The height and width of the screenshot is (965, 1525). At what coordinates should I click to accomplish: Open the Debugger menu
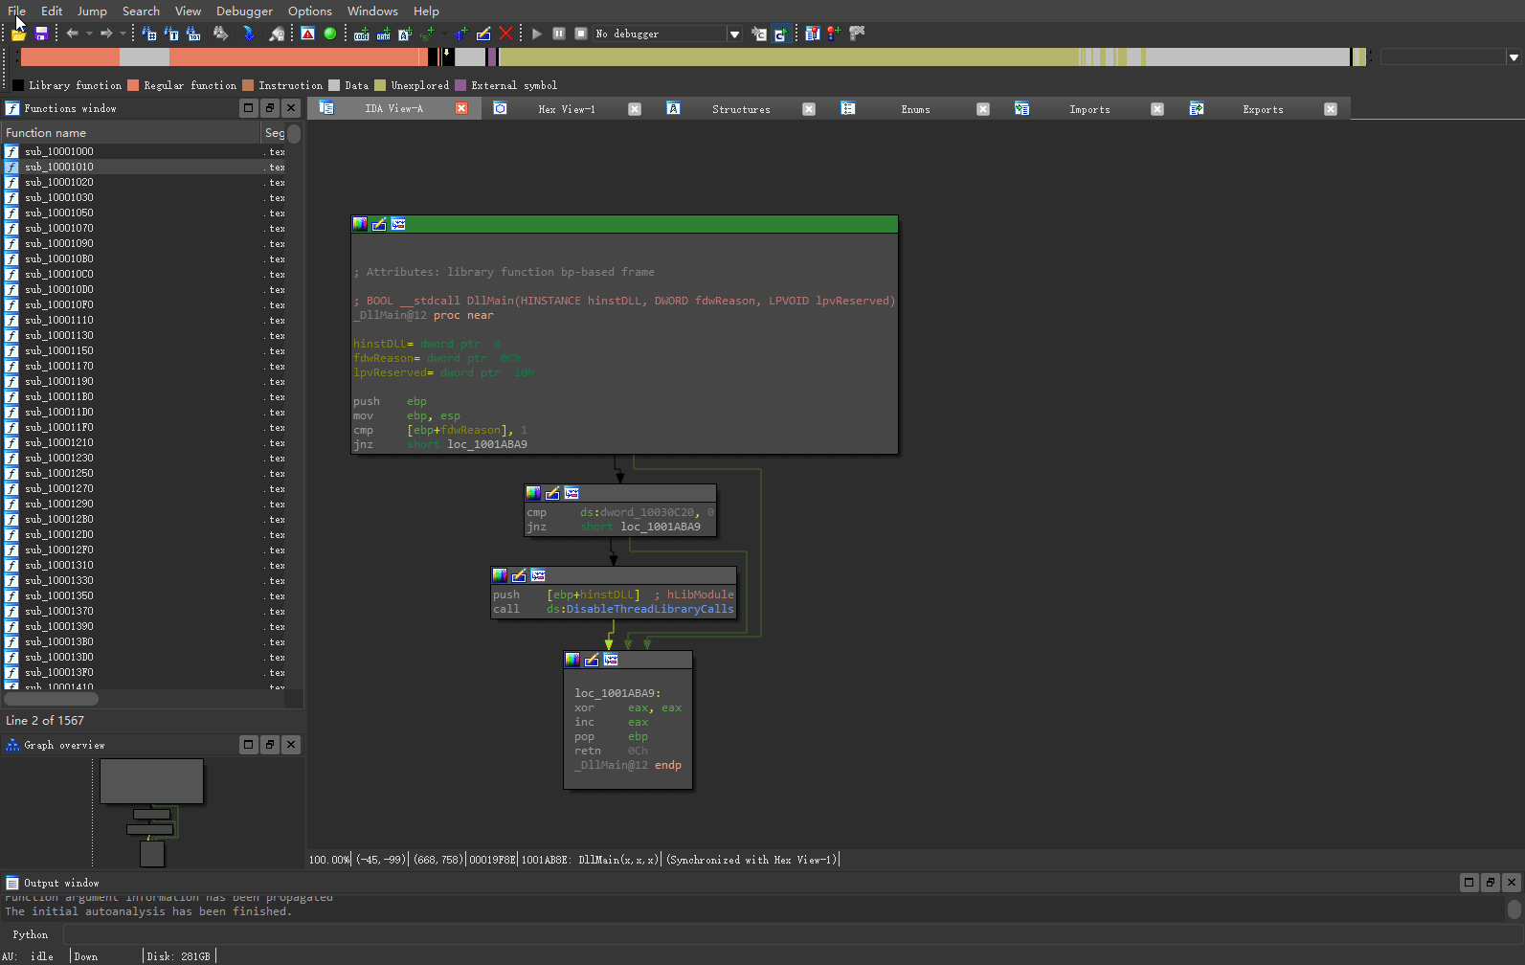coord(244,11)
